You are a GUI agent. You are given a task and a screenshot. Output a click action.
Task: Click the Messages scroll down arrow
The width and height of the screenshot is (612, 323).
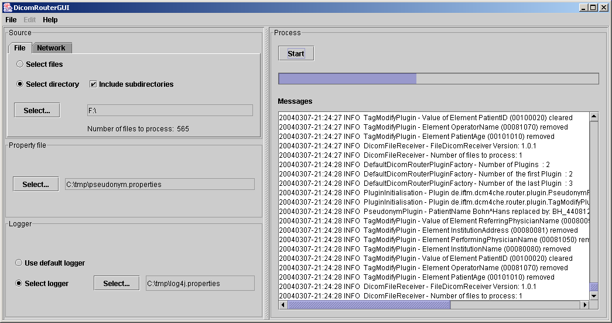tap(594, 296)
